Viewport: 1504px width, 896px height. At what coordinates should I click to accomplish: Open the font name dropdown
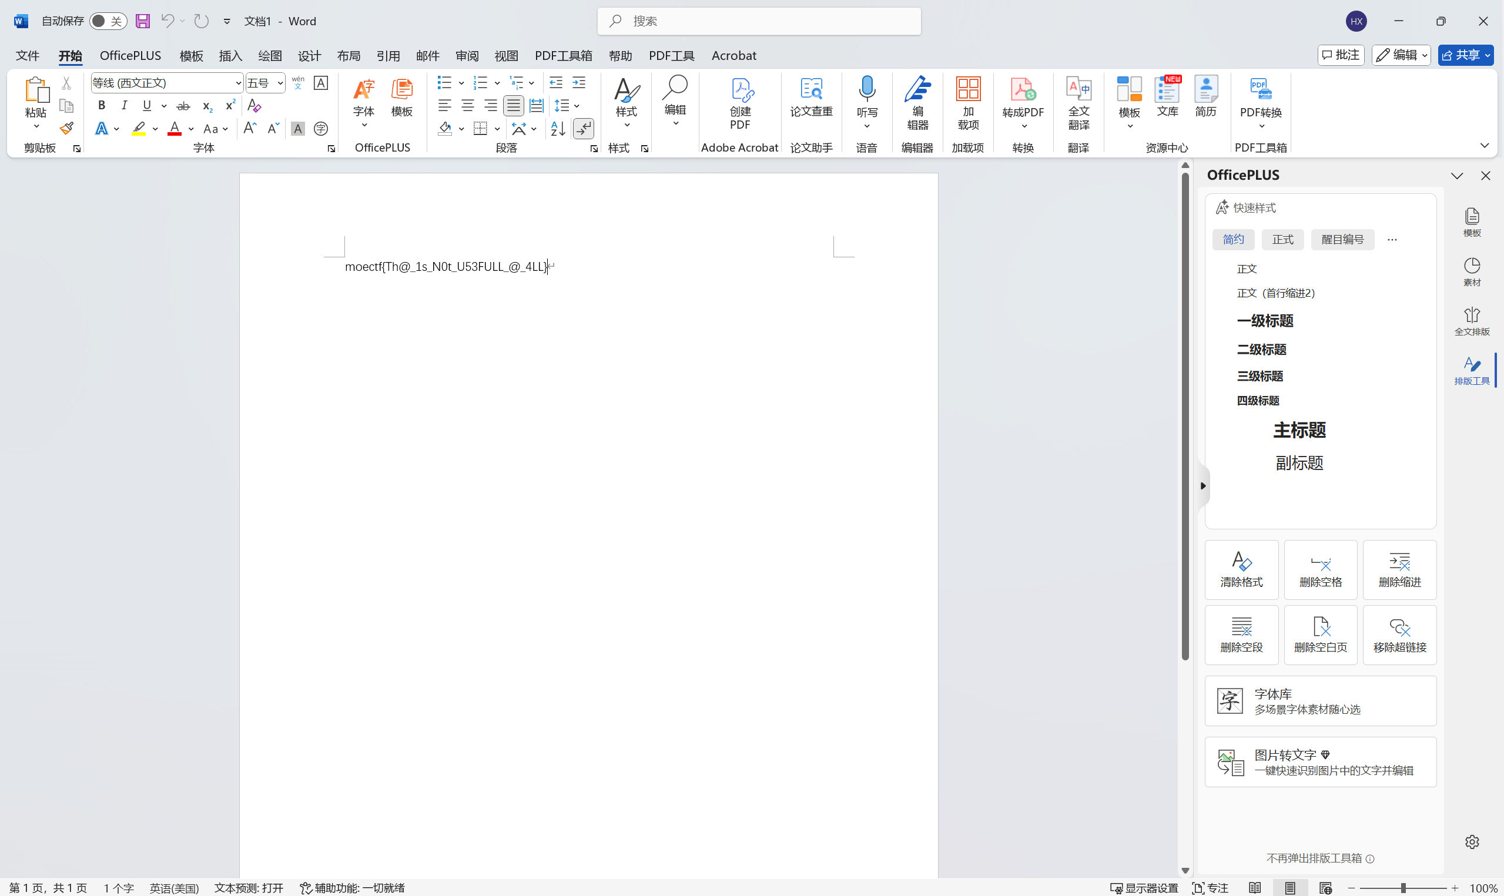pos(238,83)
